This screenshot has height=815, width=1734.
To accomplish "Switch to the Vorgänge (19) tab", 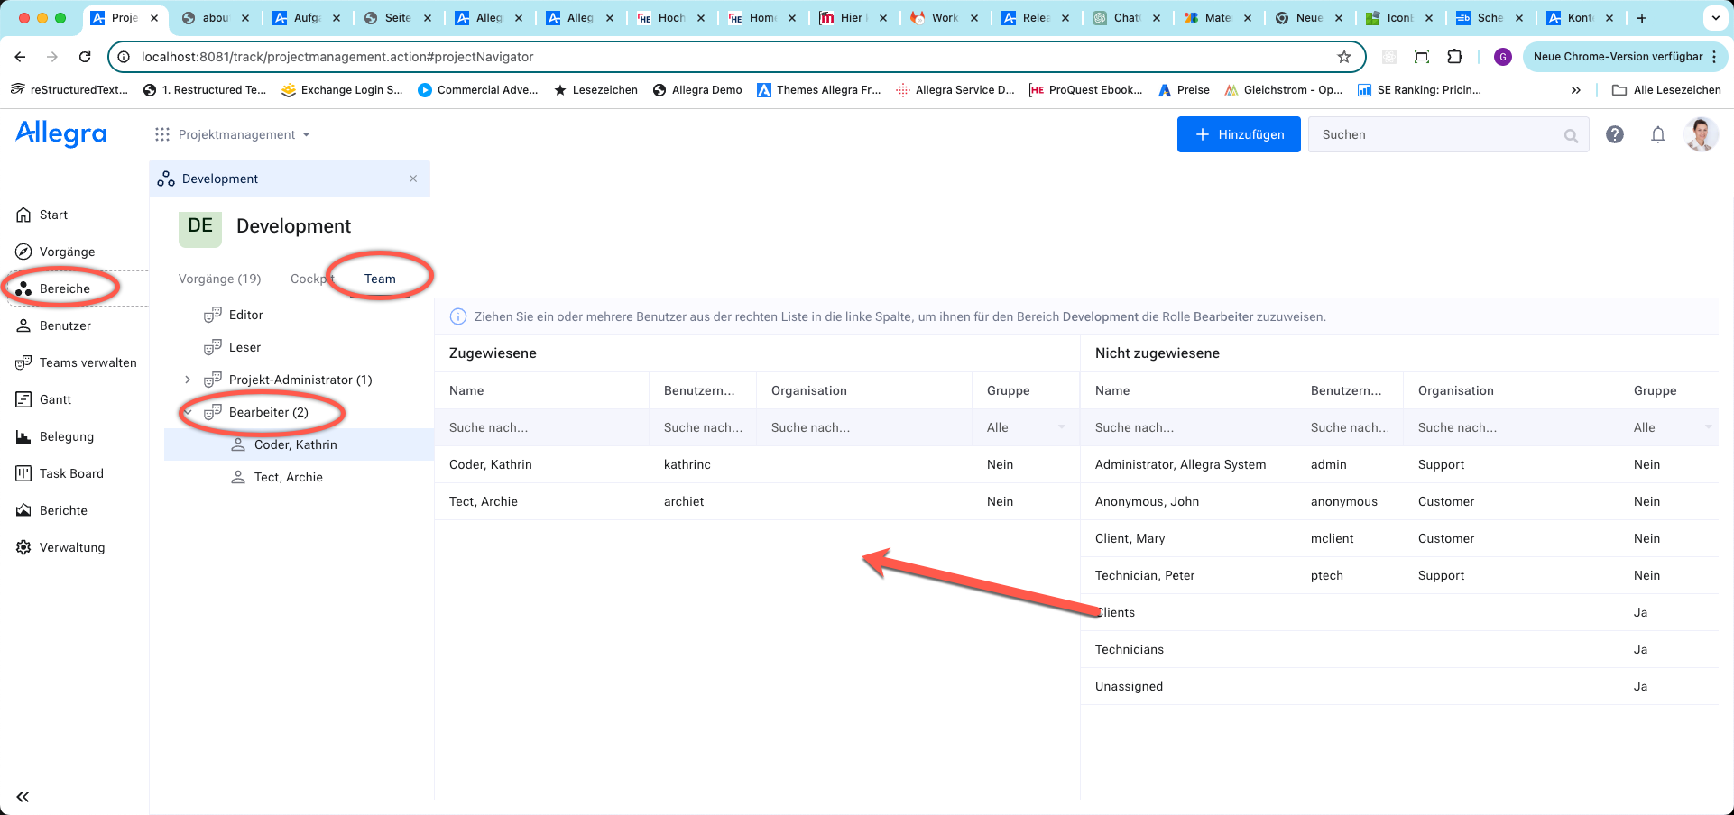I will tap(219, 279).
